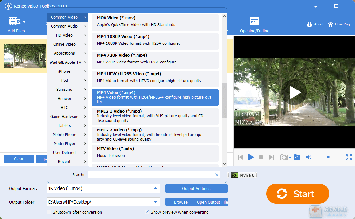Click the Open Output File button
This screenshot has width=355, height=219.
[x=212, y=202]
